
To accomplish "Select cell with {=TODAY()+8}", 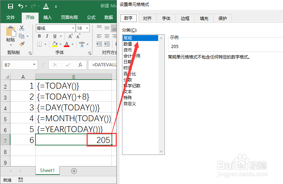I will 74,96.
